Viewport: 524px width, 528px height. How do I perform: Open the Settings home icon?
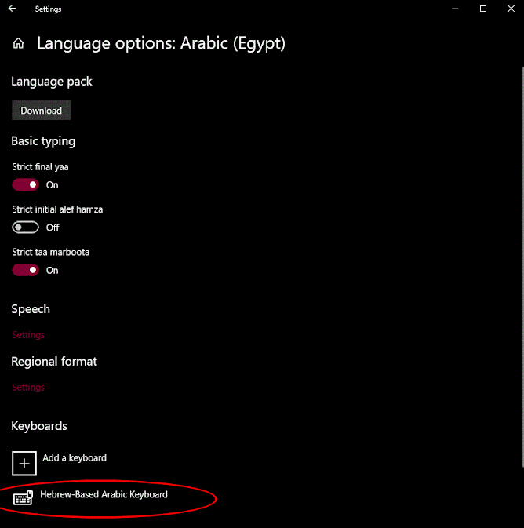coord(18,43)
